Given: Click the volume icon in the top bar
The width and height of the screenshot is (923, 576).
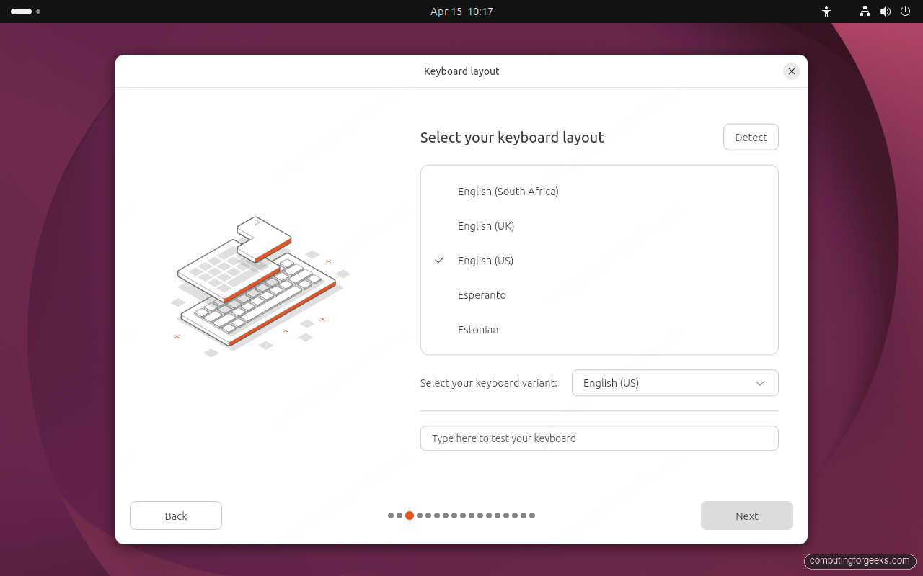Looking at the screenshot, I should (886, 12).
